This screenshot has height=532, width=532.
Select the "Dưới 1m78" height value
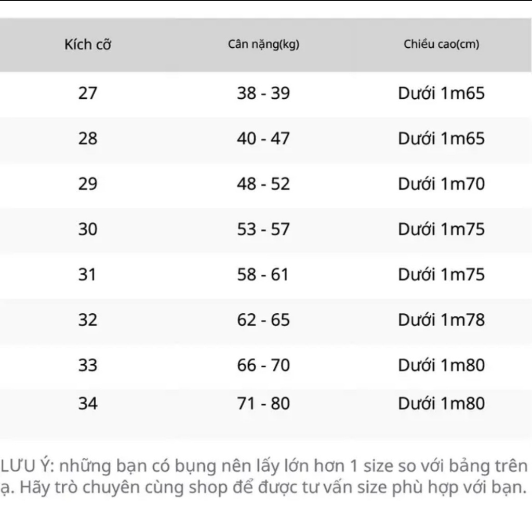coord(441,320)
